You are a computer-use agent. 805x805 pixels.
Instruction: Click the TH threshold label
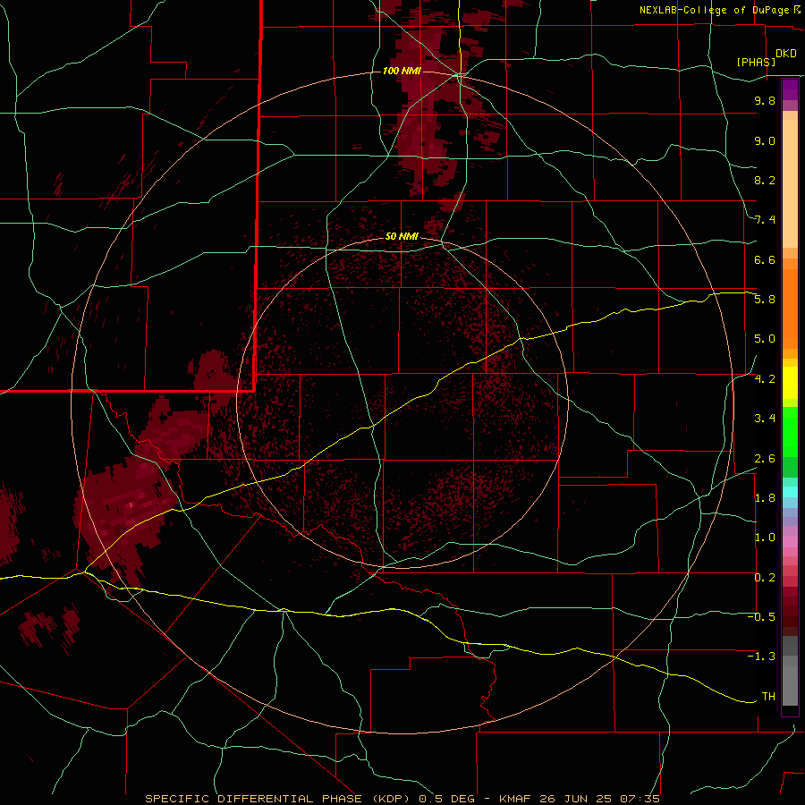point(768,697)
